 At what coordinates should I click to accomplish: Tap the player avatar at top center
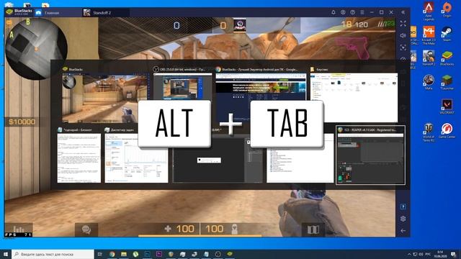240,25
